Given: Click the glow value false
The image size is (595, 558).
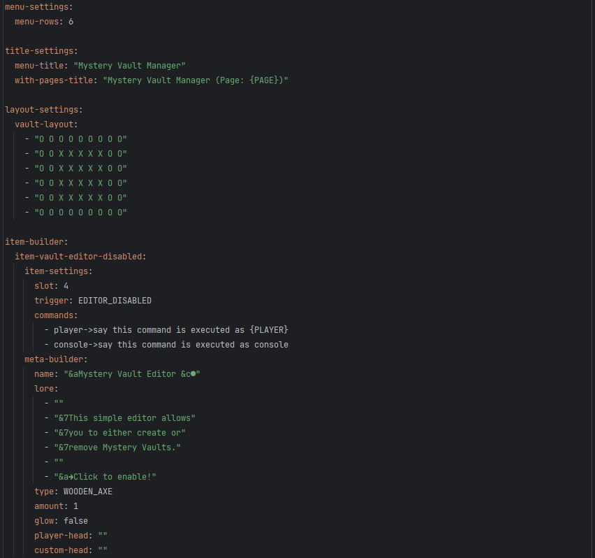Looking at the screenshot, I should [x=75, y=521].
